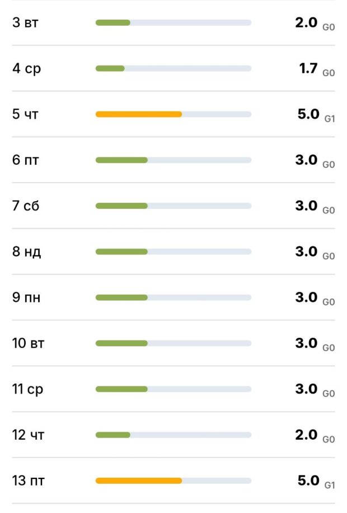Select the 5 чт orange activity bar
The image size is (347, 513).
click(139, 114)
